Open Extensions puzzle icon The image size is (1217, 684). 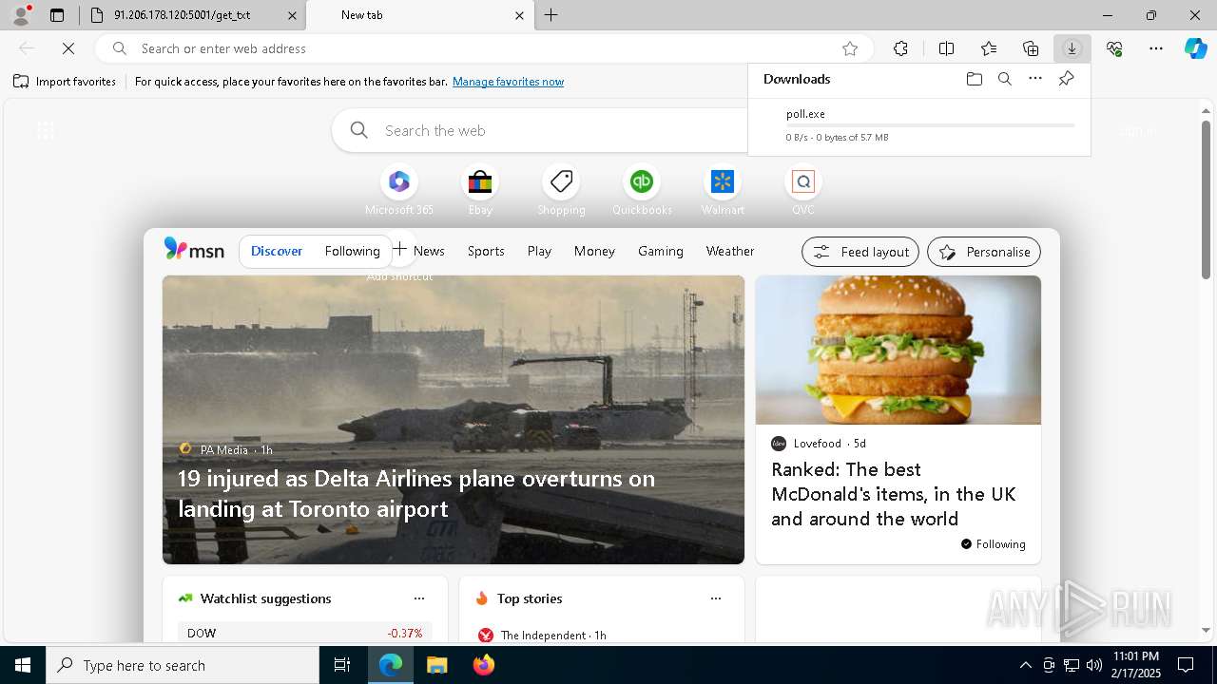900,48
